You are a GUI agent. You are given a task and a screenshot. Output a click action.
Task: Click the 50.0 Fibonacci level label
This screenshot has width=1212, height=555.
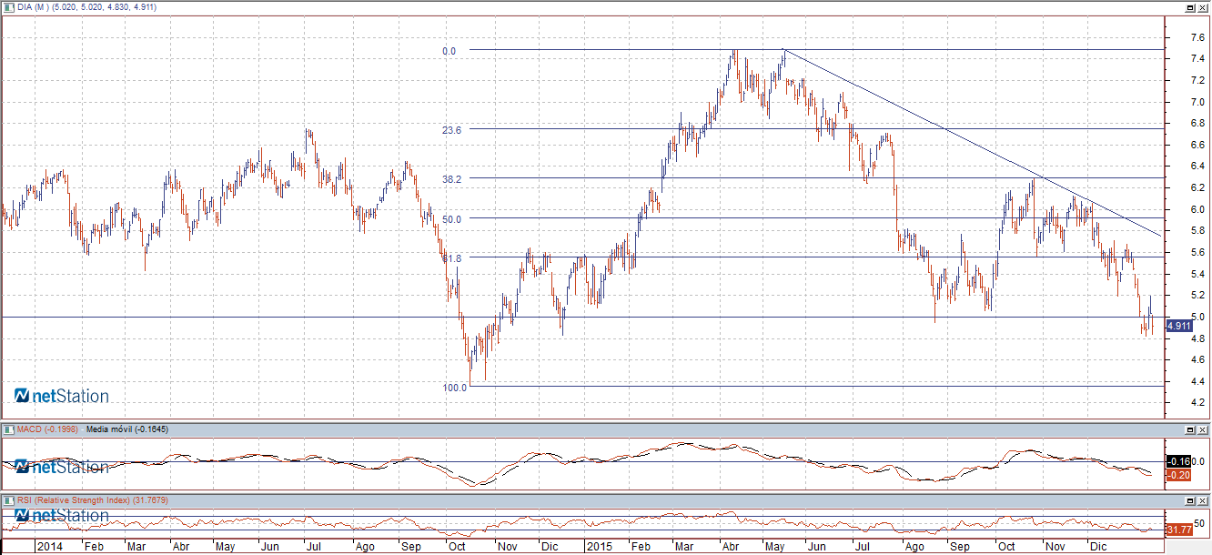pyautogui.click(x=452, y=219)
